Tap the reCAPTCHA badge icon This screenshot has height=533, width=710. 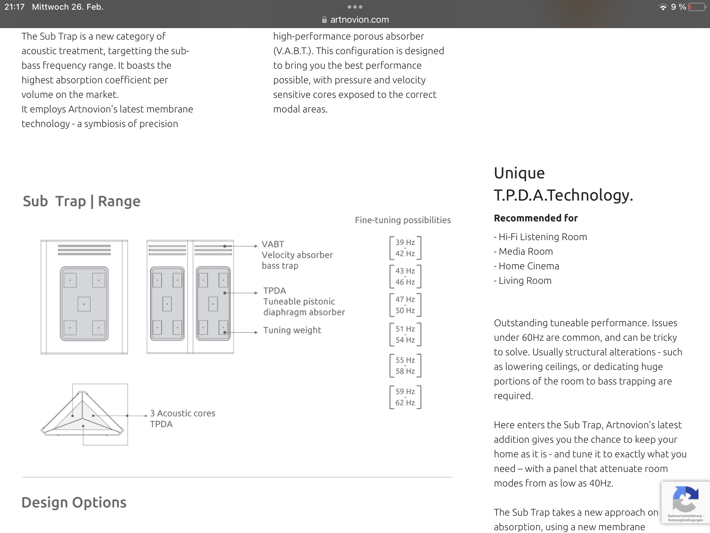click(x=685, y=499)
